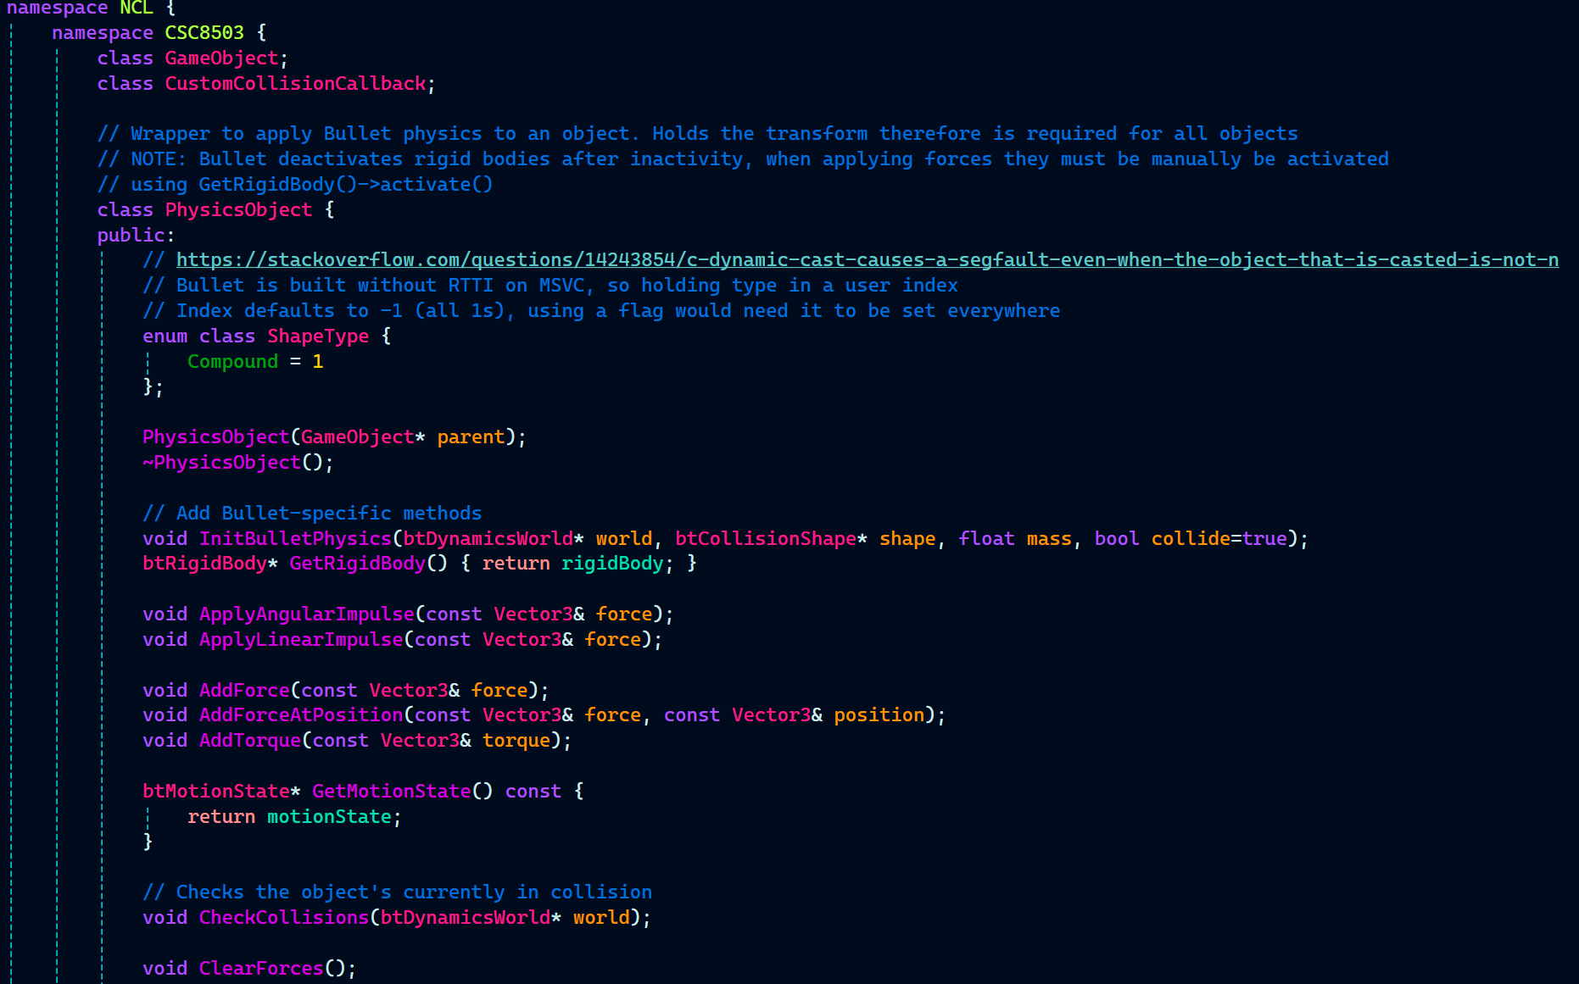
Task: Click the GetMotionState function name
Action: click(391, 792)
